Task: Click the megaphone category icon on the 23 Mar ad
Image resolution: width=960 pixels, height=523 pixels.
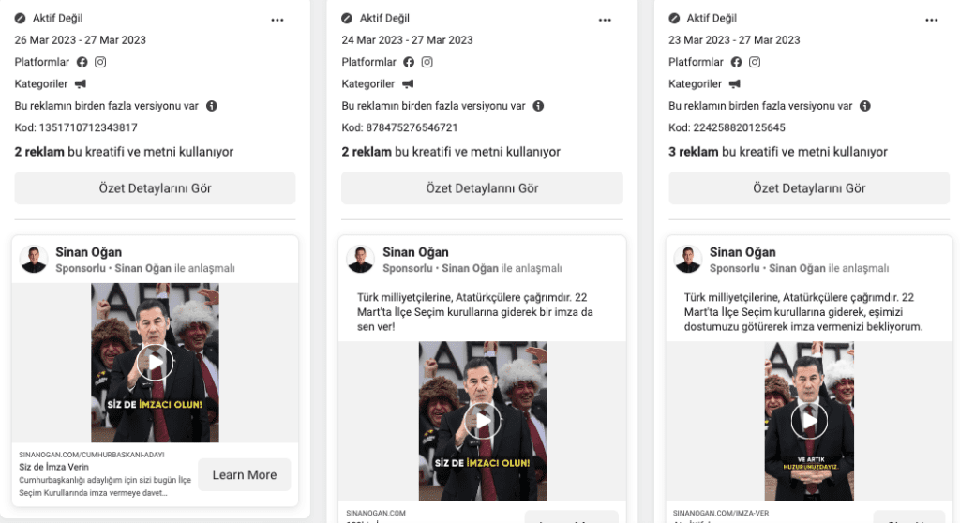Action: [x=735, y=84]
